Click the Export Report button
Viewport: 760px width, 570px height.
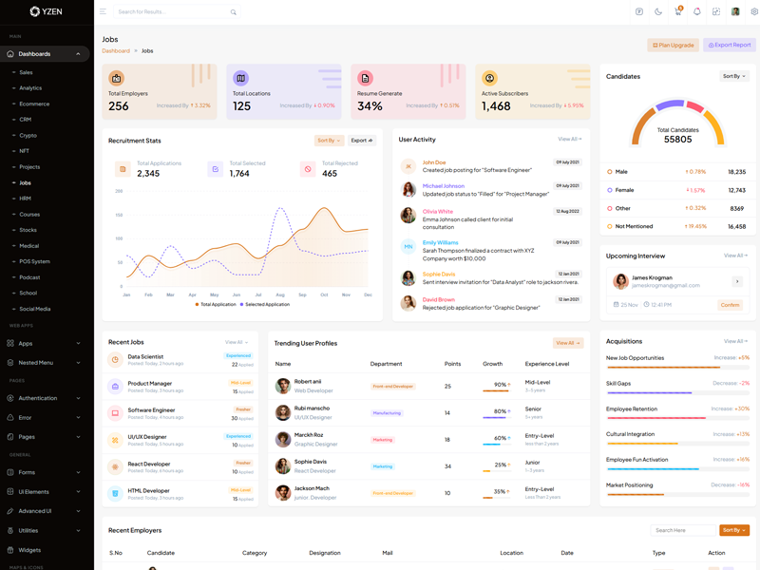pos(730,45)
